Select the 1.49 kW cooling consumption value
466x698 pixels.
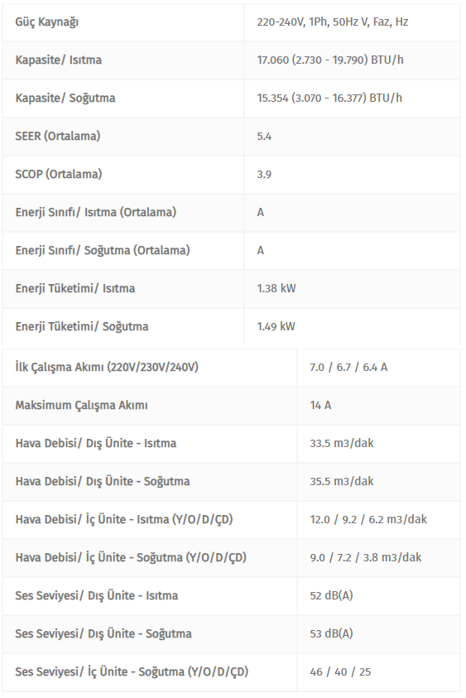tap(276, 326)
